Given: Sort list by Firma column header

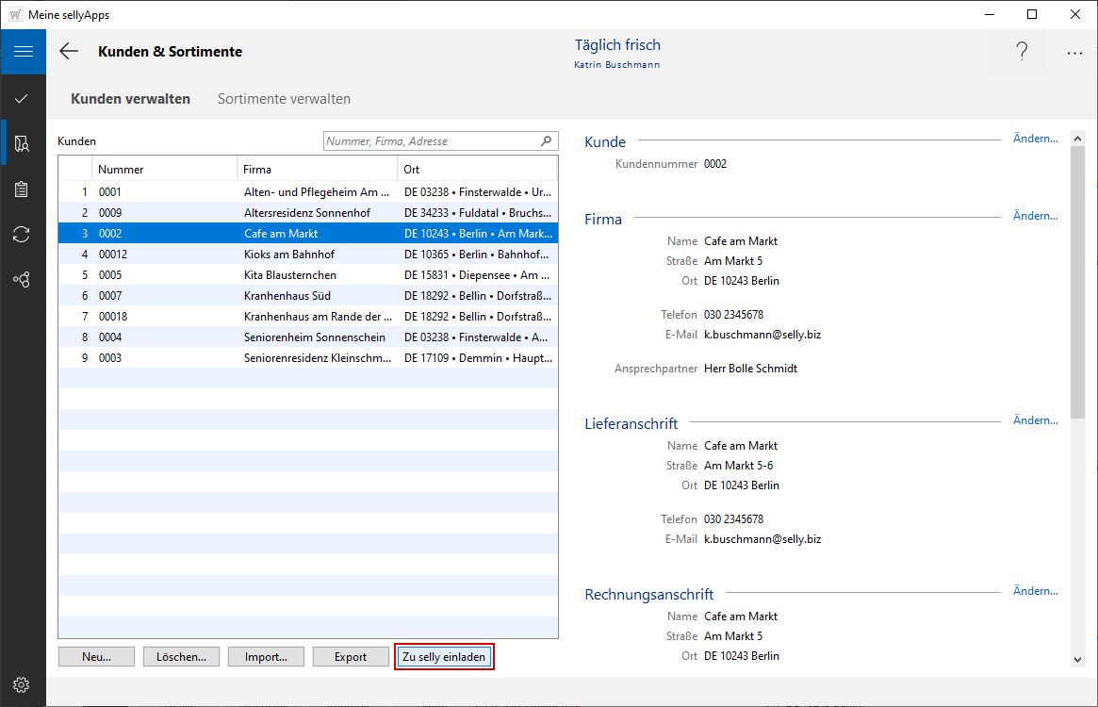Looking at the screenshot, I should point(316,170).
